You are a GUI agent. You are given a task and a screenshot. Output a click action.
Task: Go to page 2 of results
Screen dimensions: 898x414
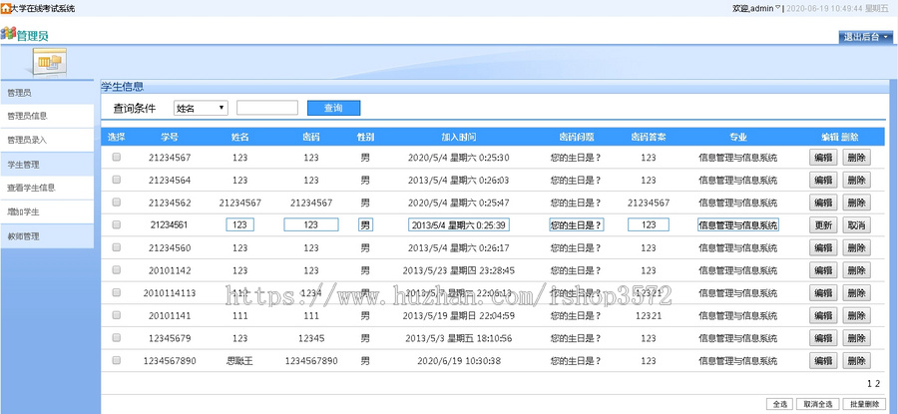877,384
